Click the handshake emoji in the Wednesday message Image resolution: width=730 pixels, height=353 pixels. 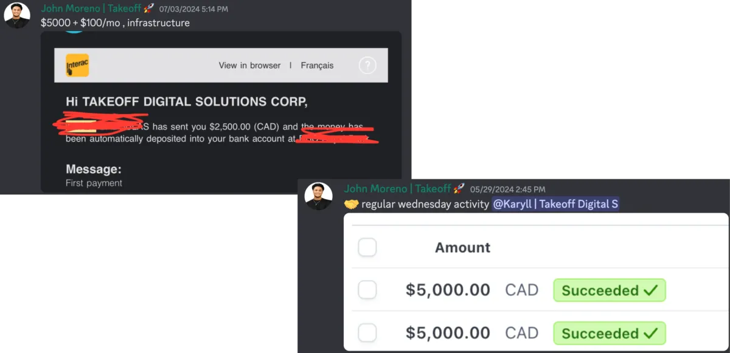point(352,204)
